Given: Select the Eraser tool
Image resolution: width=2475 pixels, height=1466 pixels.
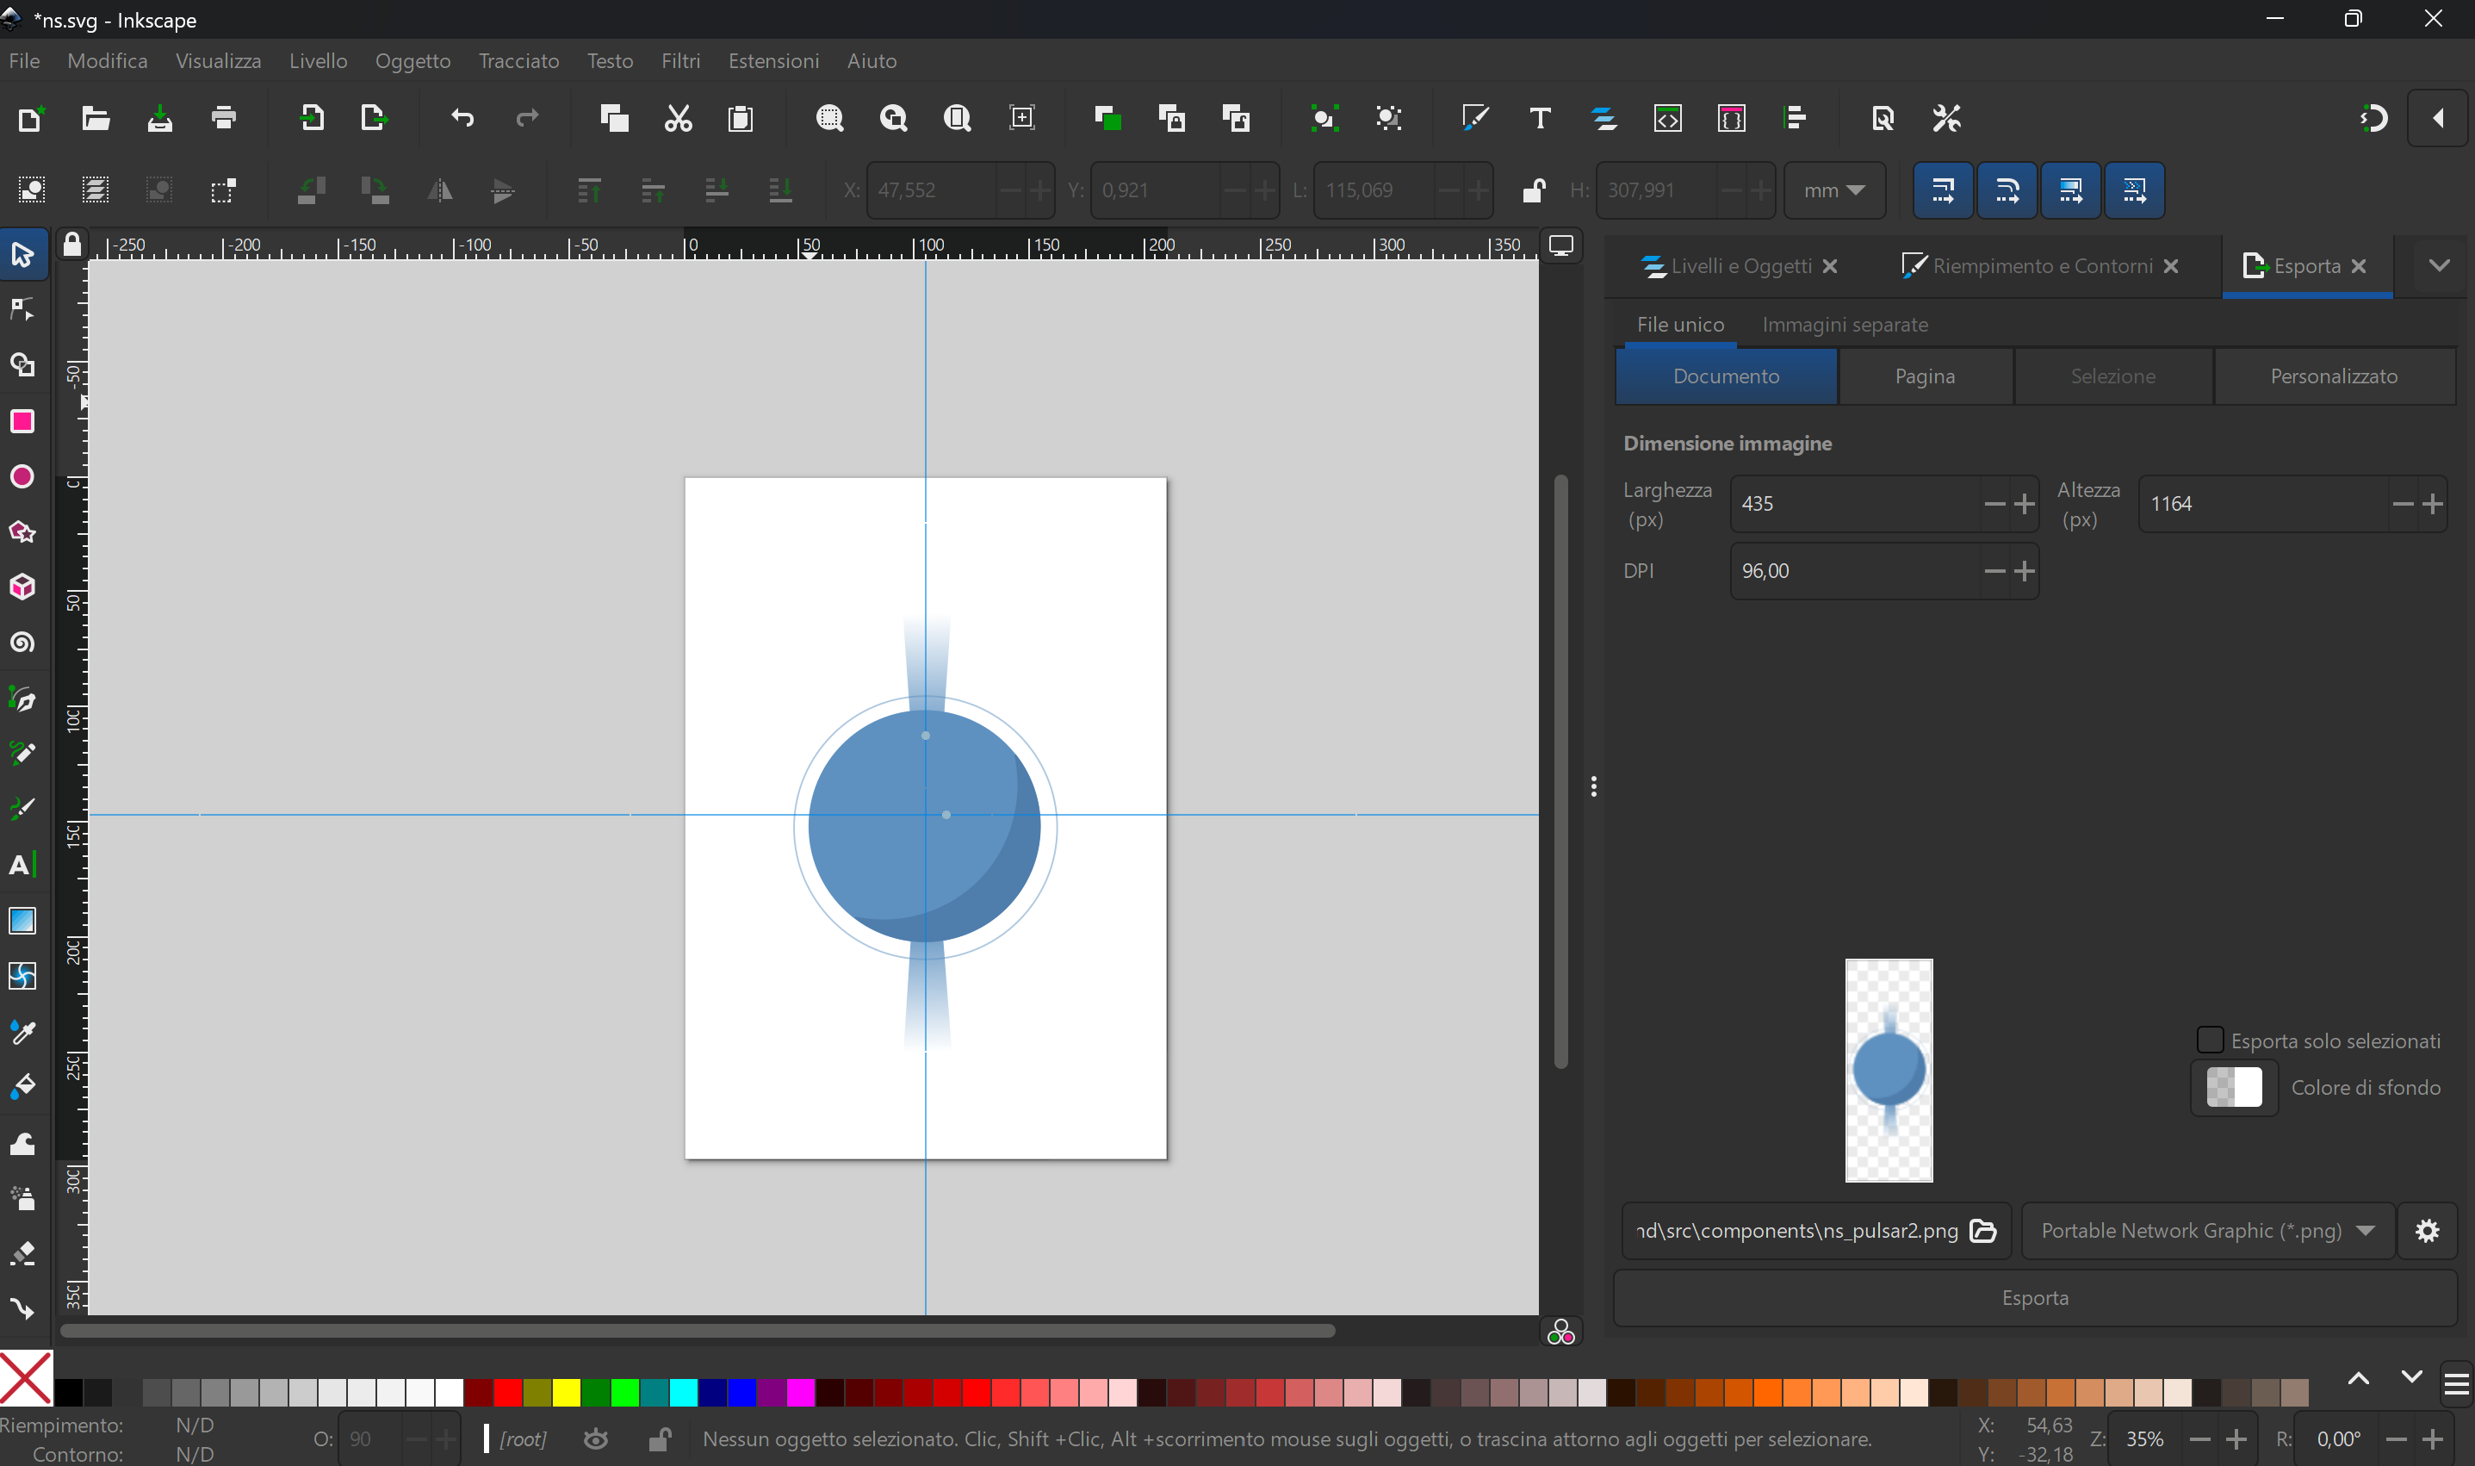Looking at the screenshot, I should click(x=22, y=1253).
